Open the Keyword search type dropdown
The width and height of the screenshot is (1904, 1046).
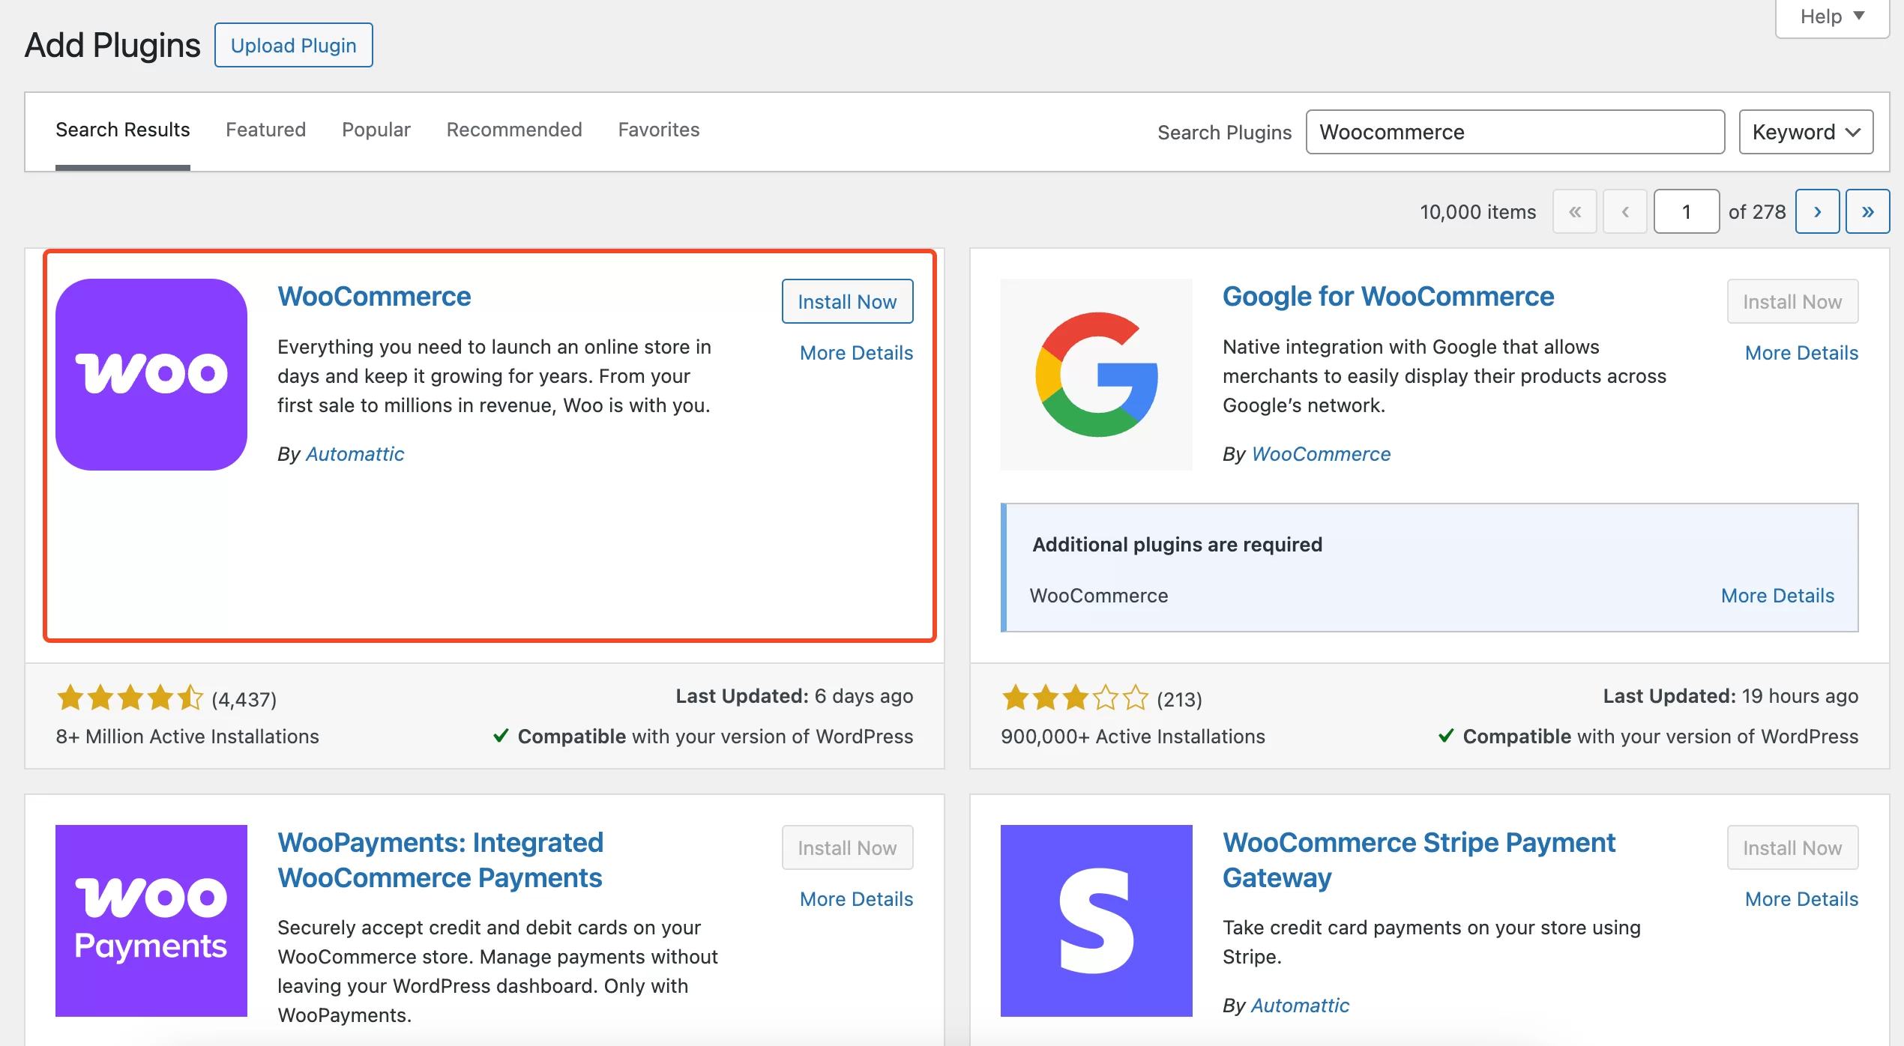point(1807,132)
